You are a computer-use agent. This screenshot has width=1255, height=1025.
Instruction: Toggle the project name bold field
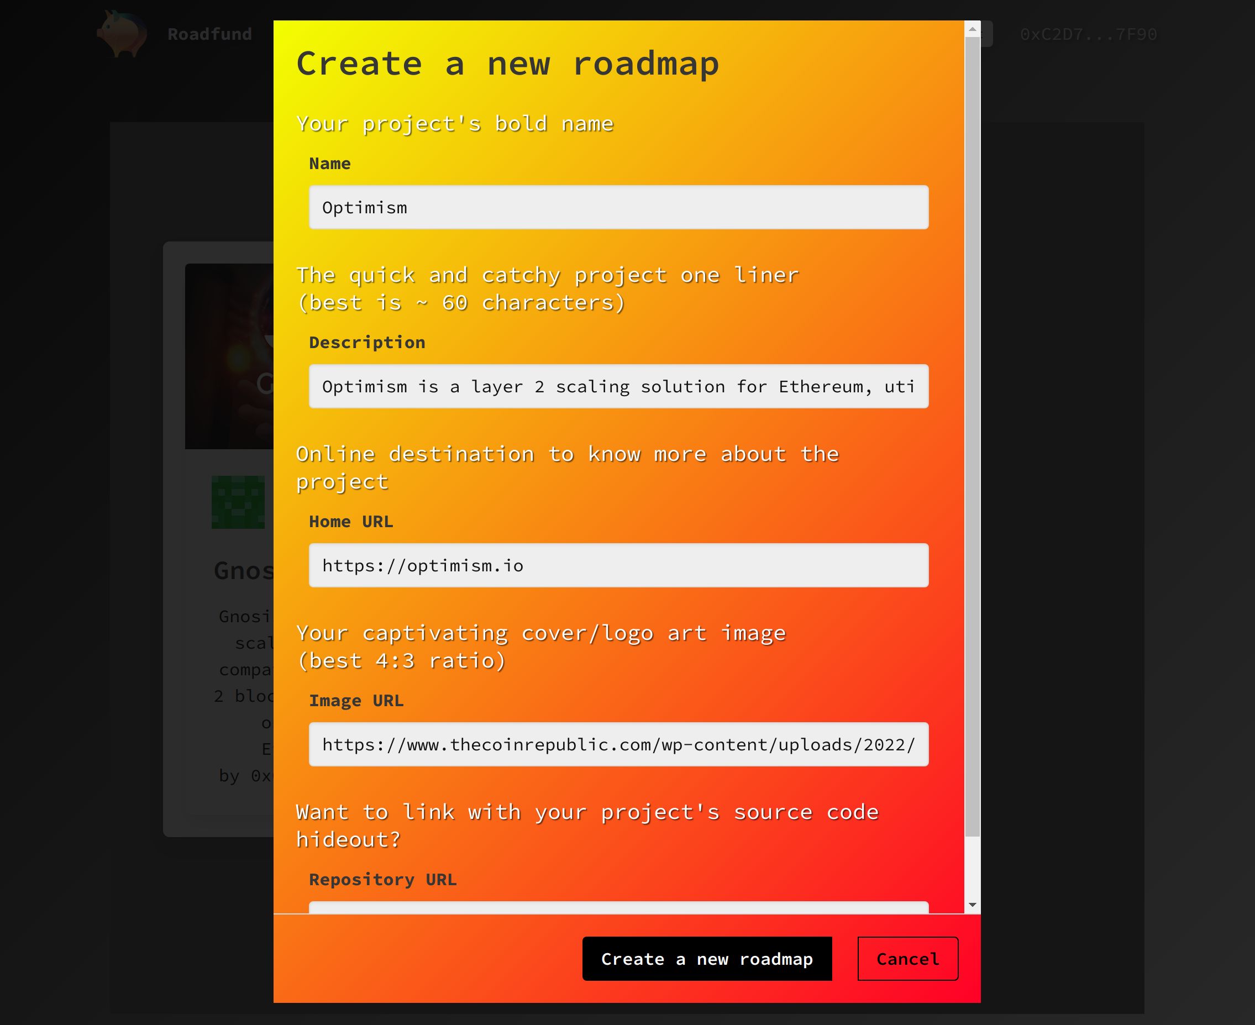click(619, 207)
